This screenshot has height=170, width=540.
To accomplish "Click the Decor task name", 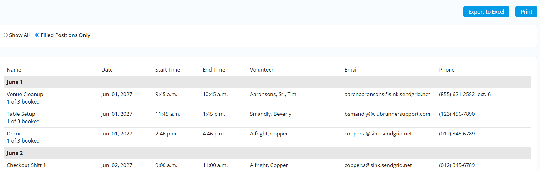I will pos(14,134).
